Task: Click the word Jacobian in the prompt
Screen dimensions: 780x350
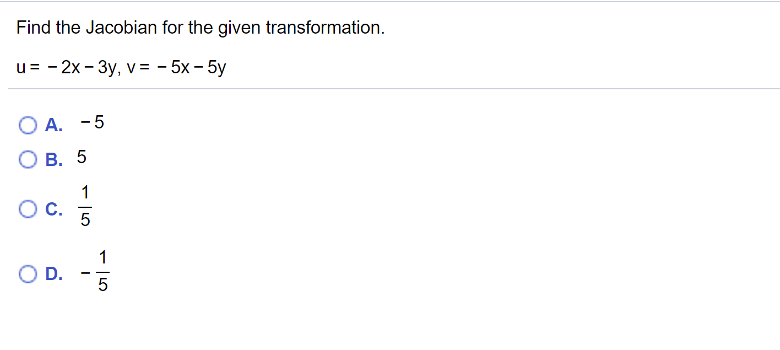Action: tap(122, 28)
